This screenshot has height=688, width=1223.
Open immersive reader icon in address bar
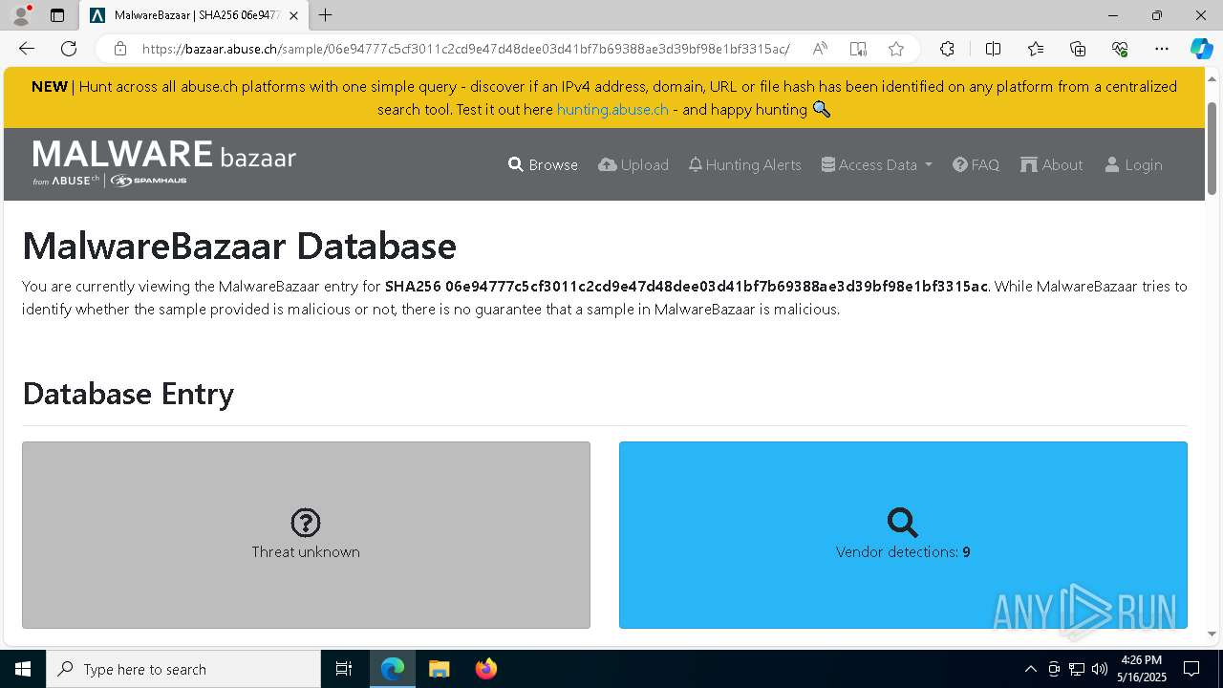tap(858, 49)
